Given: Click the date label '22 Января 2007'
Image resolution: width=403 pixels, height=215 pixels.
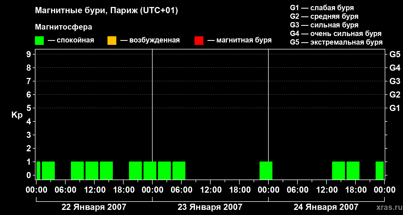Looking at the screenshot, I should pos(94,207).
